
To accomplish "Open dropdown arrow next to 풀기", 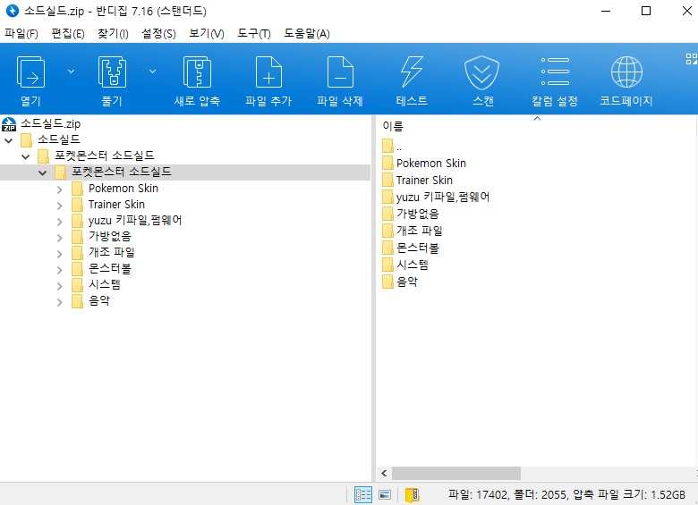I will (152, 72).
